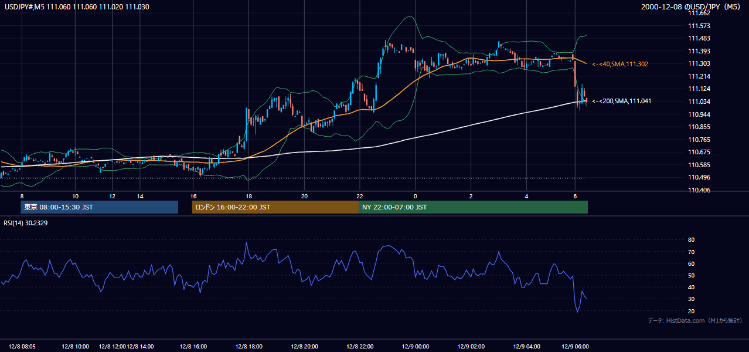749x352 pixels.
Task: Click the hour 20 tick on price chart
Action: click(x=304, y=196)
